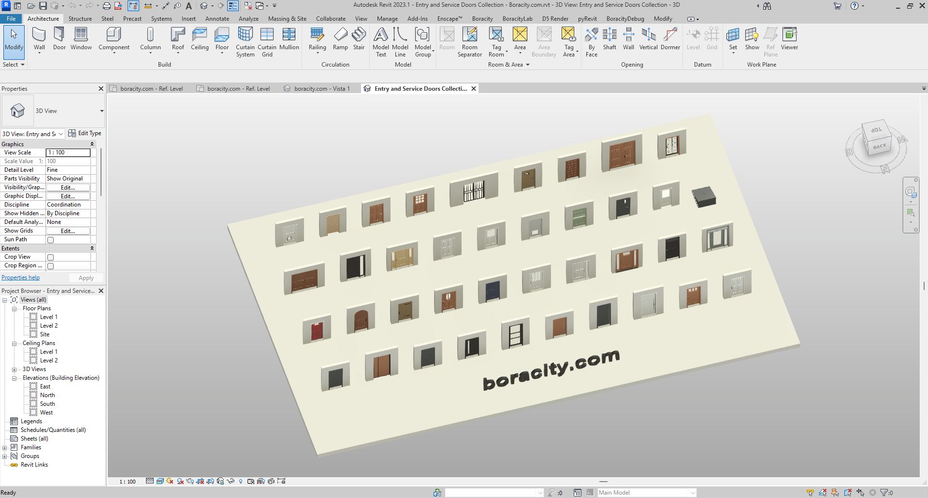This screenshot has width=928, height=498.
Task: Expand the 3D Views tree node
Action: click(x=14, y=370)
